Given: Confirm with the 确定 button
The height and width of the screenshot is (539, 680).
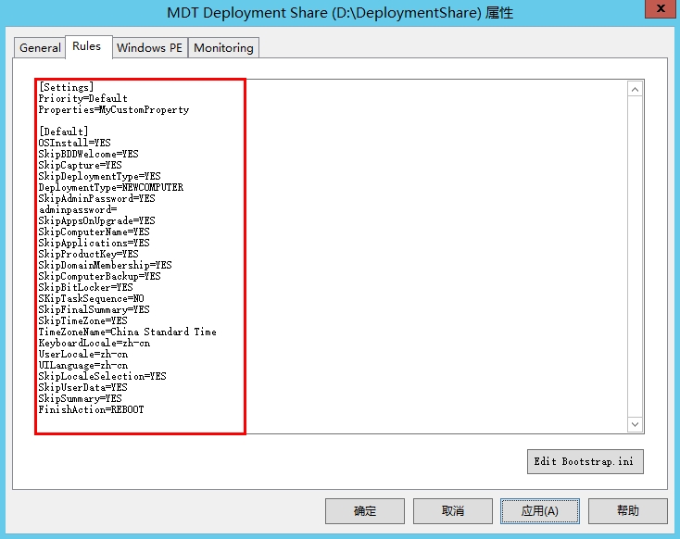Looking at the screenshot, I should pyautogui.click(x=365, y=511).
